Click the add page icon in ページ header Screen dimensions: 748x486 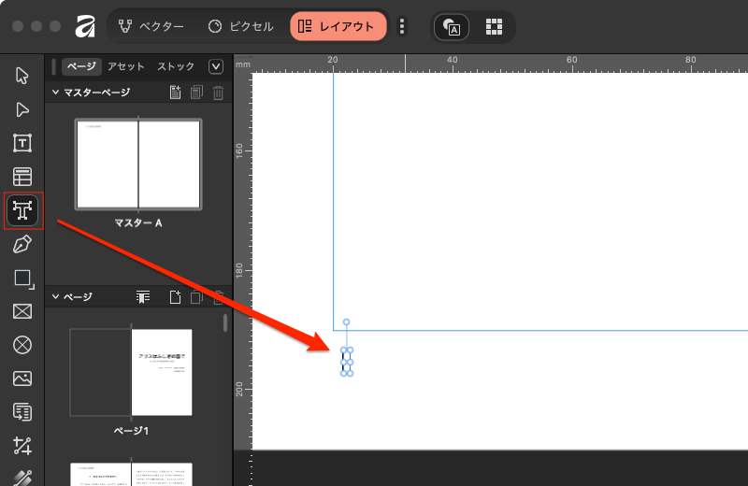[x=175, y=297]
